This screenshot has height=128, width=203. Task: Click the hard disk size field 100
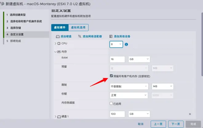click(x=117, y=114)
